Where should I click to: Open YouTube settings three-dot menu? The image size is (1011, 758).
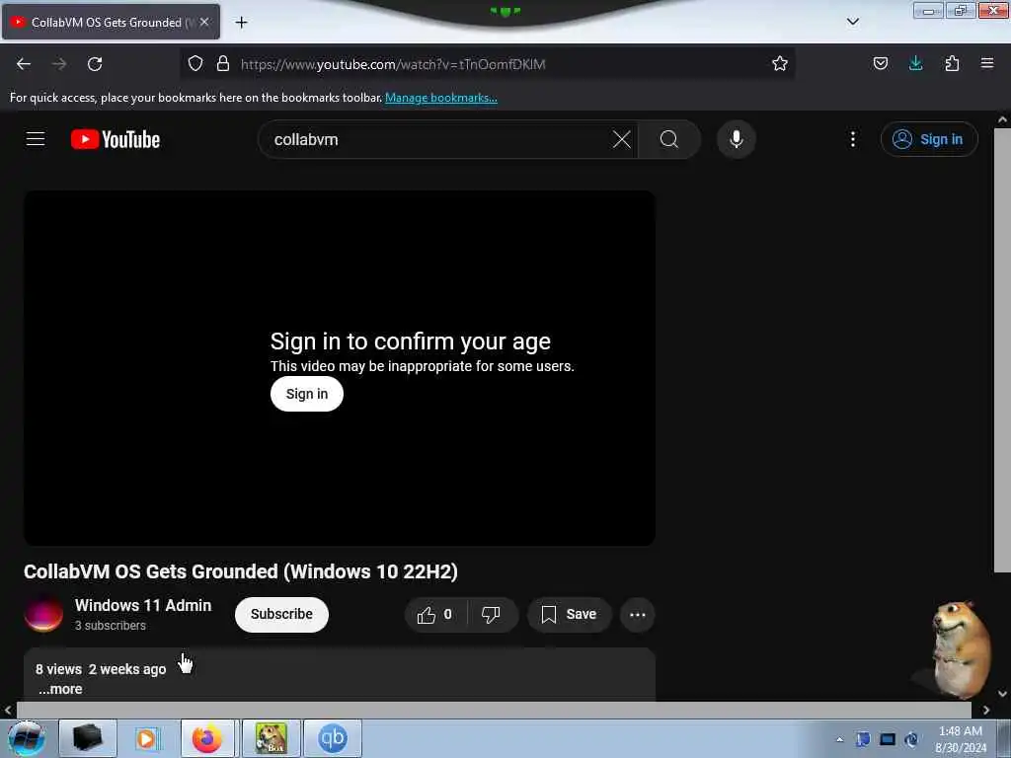tap(852, 139)
